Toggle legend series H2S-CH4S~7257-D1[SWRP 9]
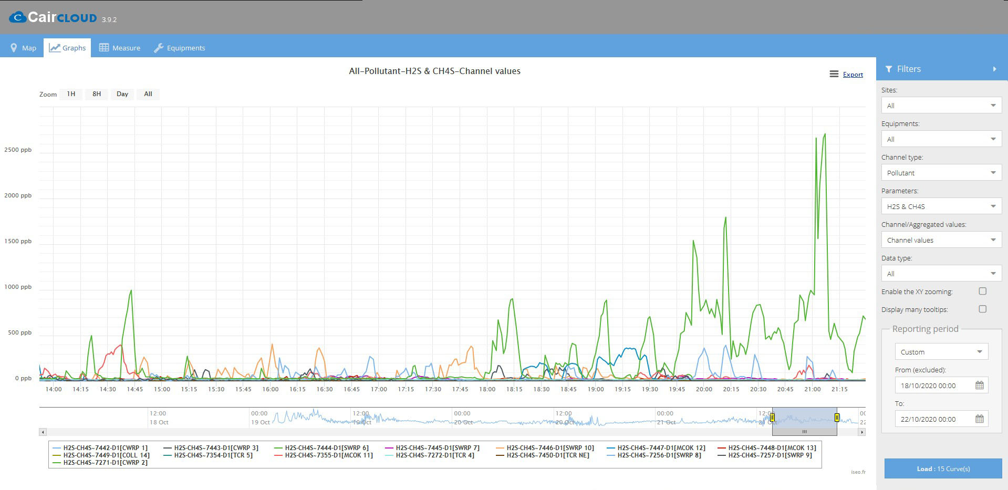The image size is (1008, 490). (765, 455)
